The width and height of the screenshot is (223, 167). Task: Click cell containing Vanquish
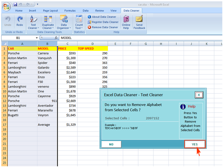(x=47, y=58)
